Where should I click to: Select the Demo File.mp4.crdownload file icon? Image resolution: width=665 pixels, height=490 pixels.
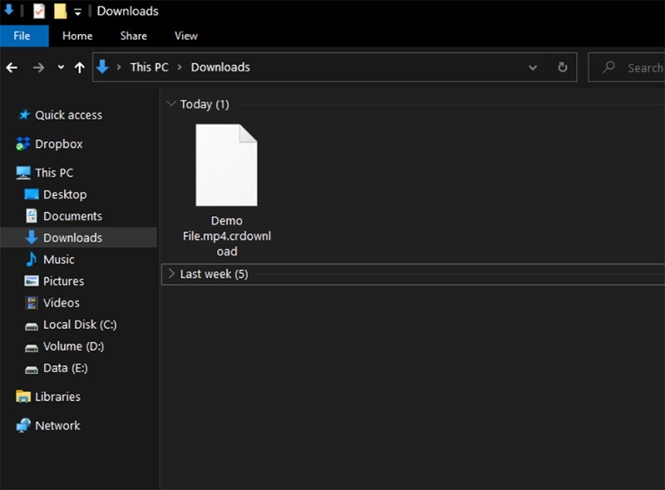[226, 165]
